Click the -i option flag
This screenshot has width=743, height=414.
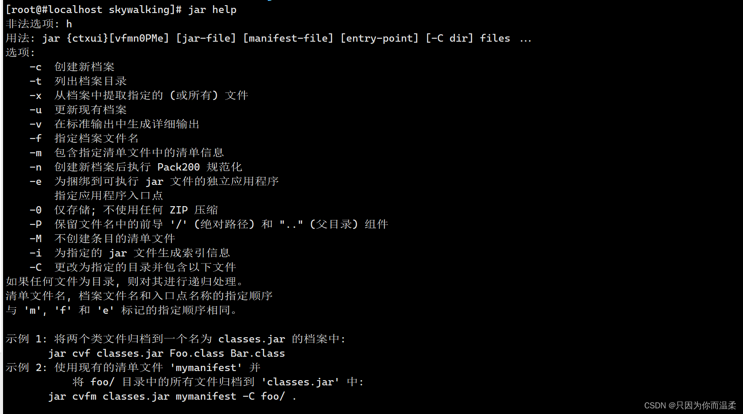[36, 253]
